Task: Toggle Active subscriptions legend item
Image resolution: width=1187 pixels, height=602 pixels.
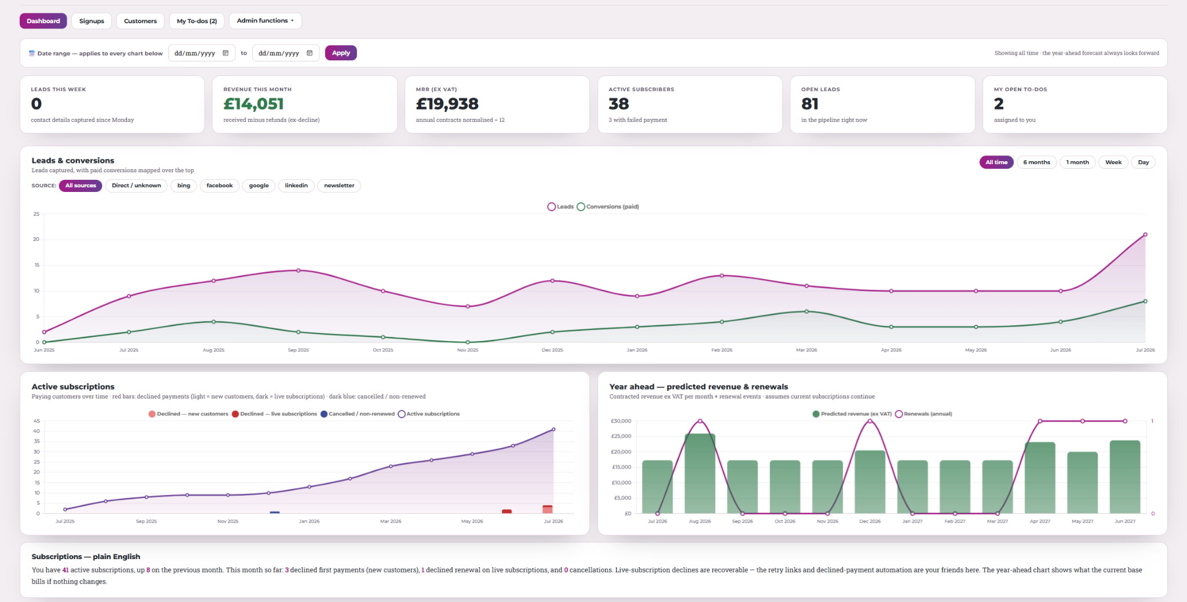Action: 428,414
